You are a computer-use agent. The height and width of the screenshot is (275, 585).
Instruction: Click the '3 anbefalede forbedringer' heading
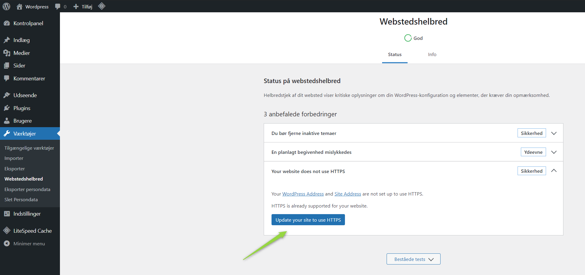300,114
